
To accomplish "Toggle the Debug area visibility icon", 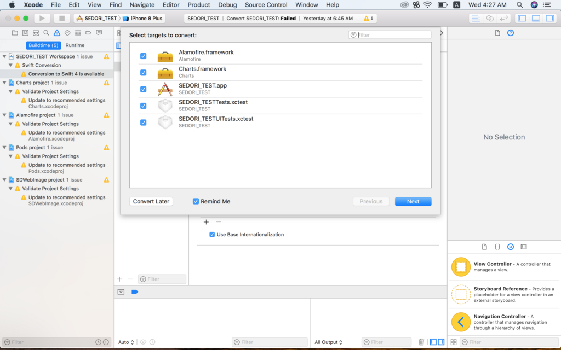I will [536, 18].
